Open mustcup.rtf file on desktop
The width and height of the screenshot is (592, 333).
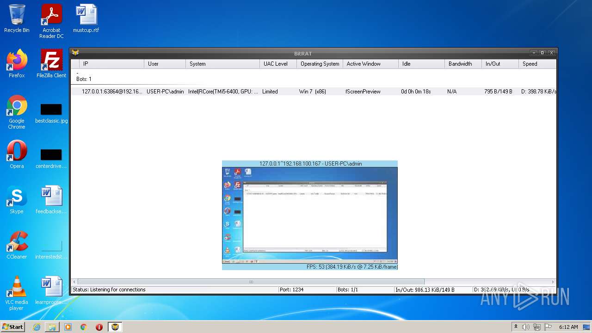point(86,18)
